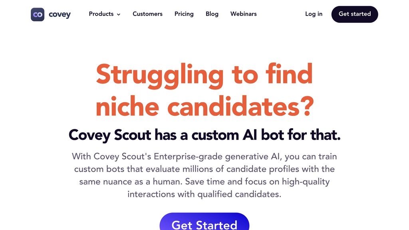The width and height of the screenshot is (409, 230).
Task: Click "candidates?" in the orange headline
Action: click(240, 106)
